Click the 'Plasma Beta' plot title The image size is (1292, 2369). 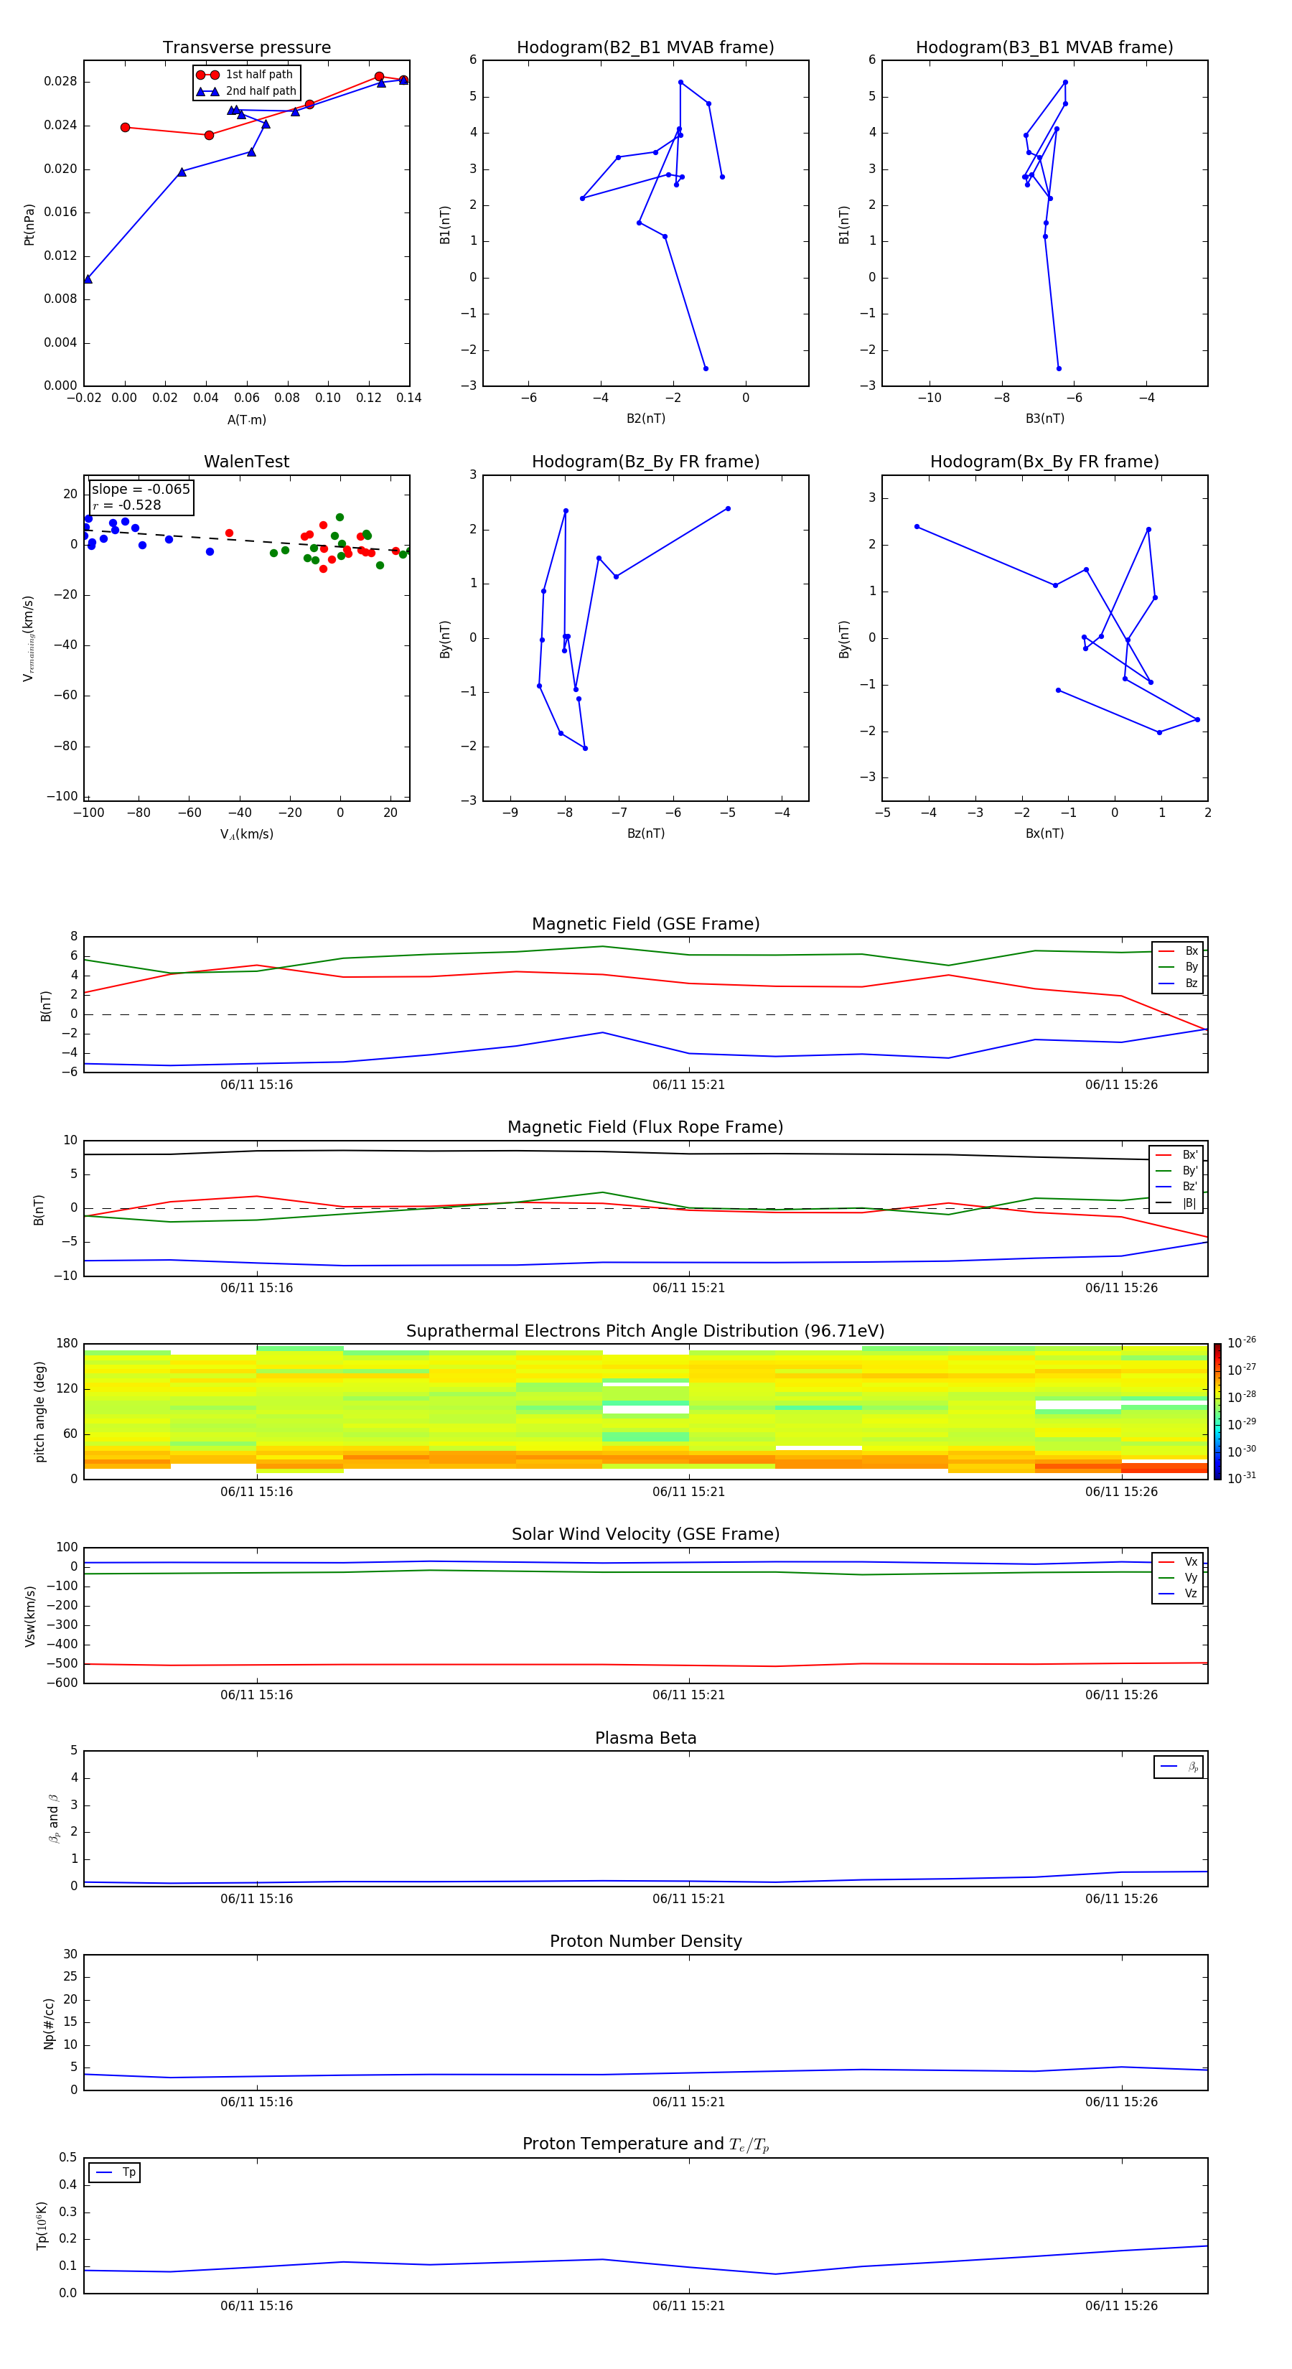click(x=645, y=1739)
